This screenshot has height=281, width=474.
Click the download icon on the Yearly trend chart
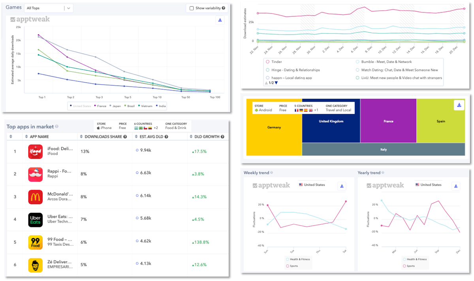(x=456, y=186)
